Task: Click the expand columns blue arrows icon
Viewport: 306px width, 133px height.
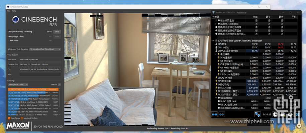Action: click(x=214, y=115)
